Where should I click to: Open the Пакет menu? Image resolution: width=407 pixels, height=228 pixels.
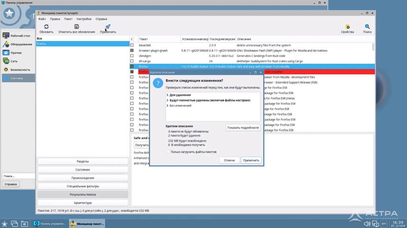tap(68, 19)
